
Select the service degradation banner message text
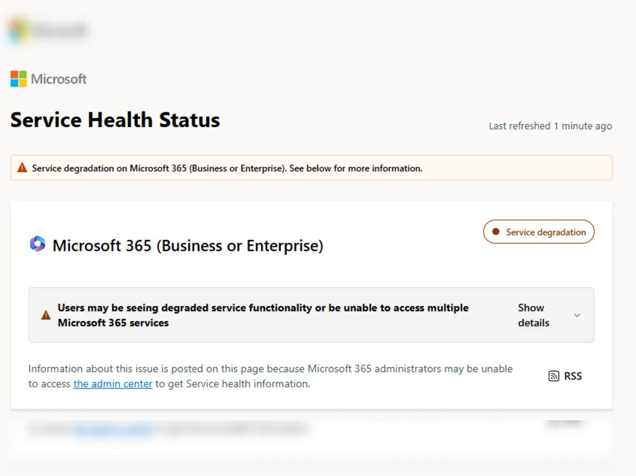[x=227, y=169]
